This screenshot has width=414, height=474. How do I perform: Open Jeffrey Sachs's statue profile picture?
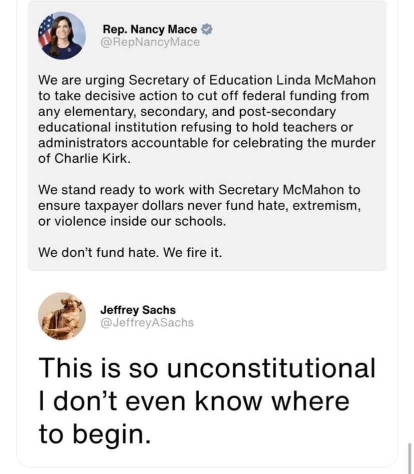[x=62, y=316]
